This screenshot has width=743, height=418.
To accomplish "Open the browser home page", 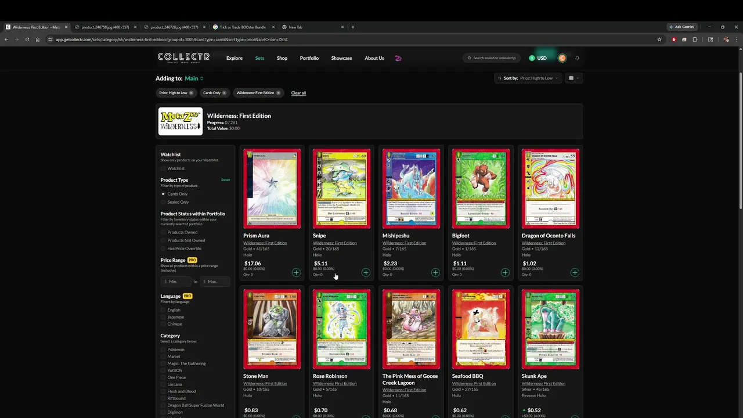I will tap(37, 39).
